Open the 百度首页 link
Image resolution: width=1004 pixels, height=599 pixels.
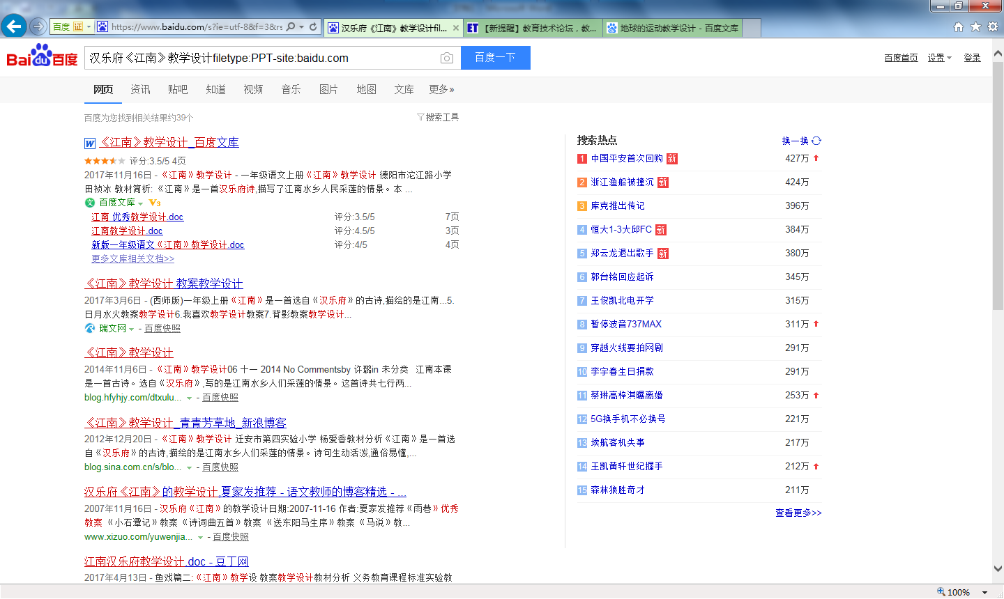click(x=901, y=58)
